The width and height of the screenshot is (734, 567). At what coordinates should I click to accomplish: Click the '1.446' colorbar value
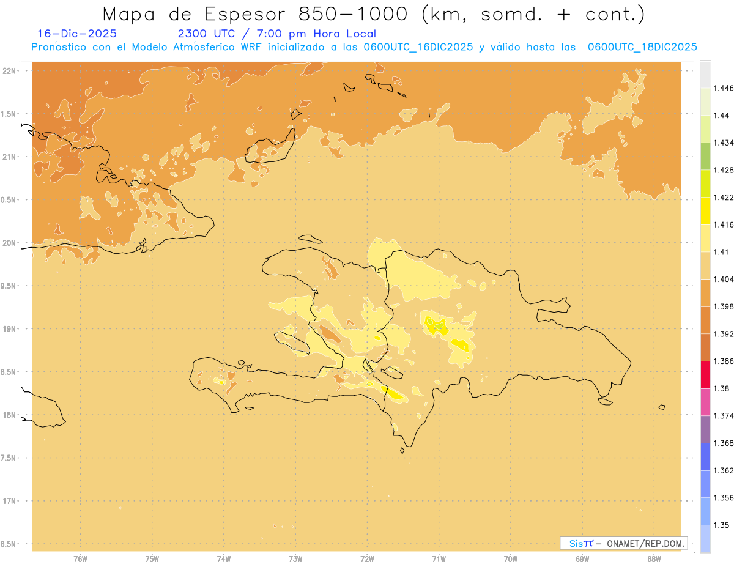pyautogui.click(x=722, y=88)
